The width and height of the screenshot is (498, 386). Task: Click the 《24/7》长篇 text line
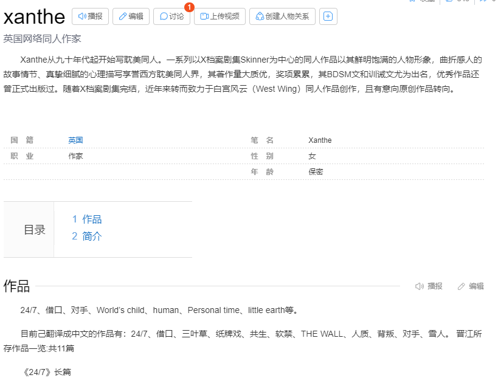pyautogui.click(x=46, y=372)
